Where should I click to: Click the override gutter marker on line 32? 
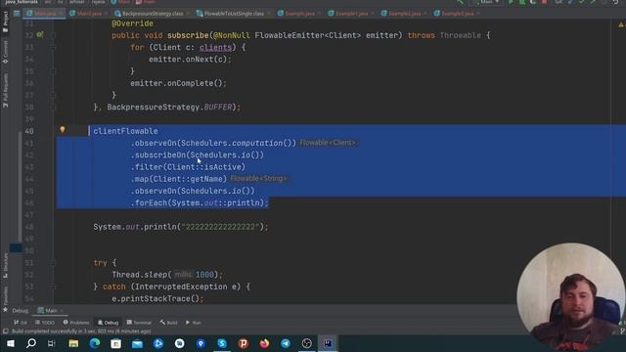(x=39, y=35)
